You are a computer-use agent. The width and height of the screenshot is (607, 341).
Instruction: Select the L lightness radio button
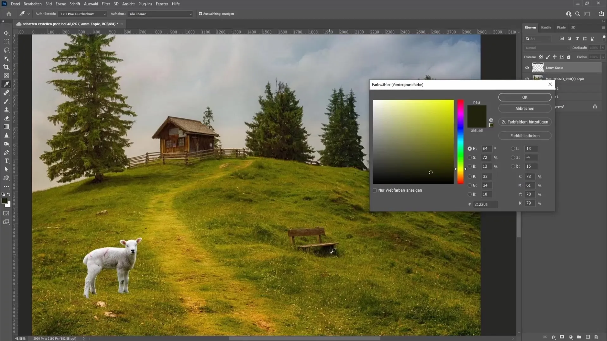pos(514,149)
